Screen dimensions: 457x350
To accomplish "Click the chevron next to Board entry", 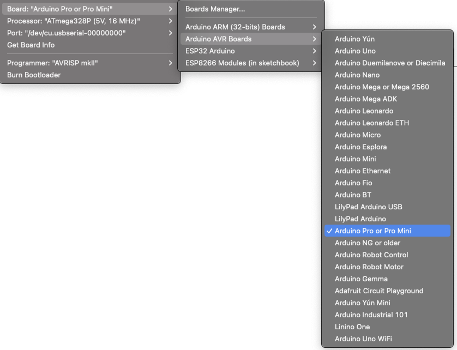I will pos(171,9).
